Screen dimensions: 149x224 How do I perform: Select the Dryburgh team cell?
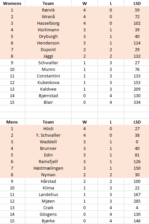[48, 36]
